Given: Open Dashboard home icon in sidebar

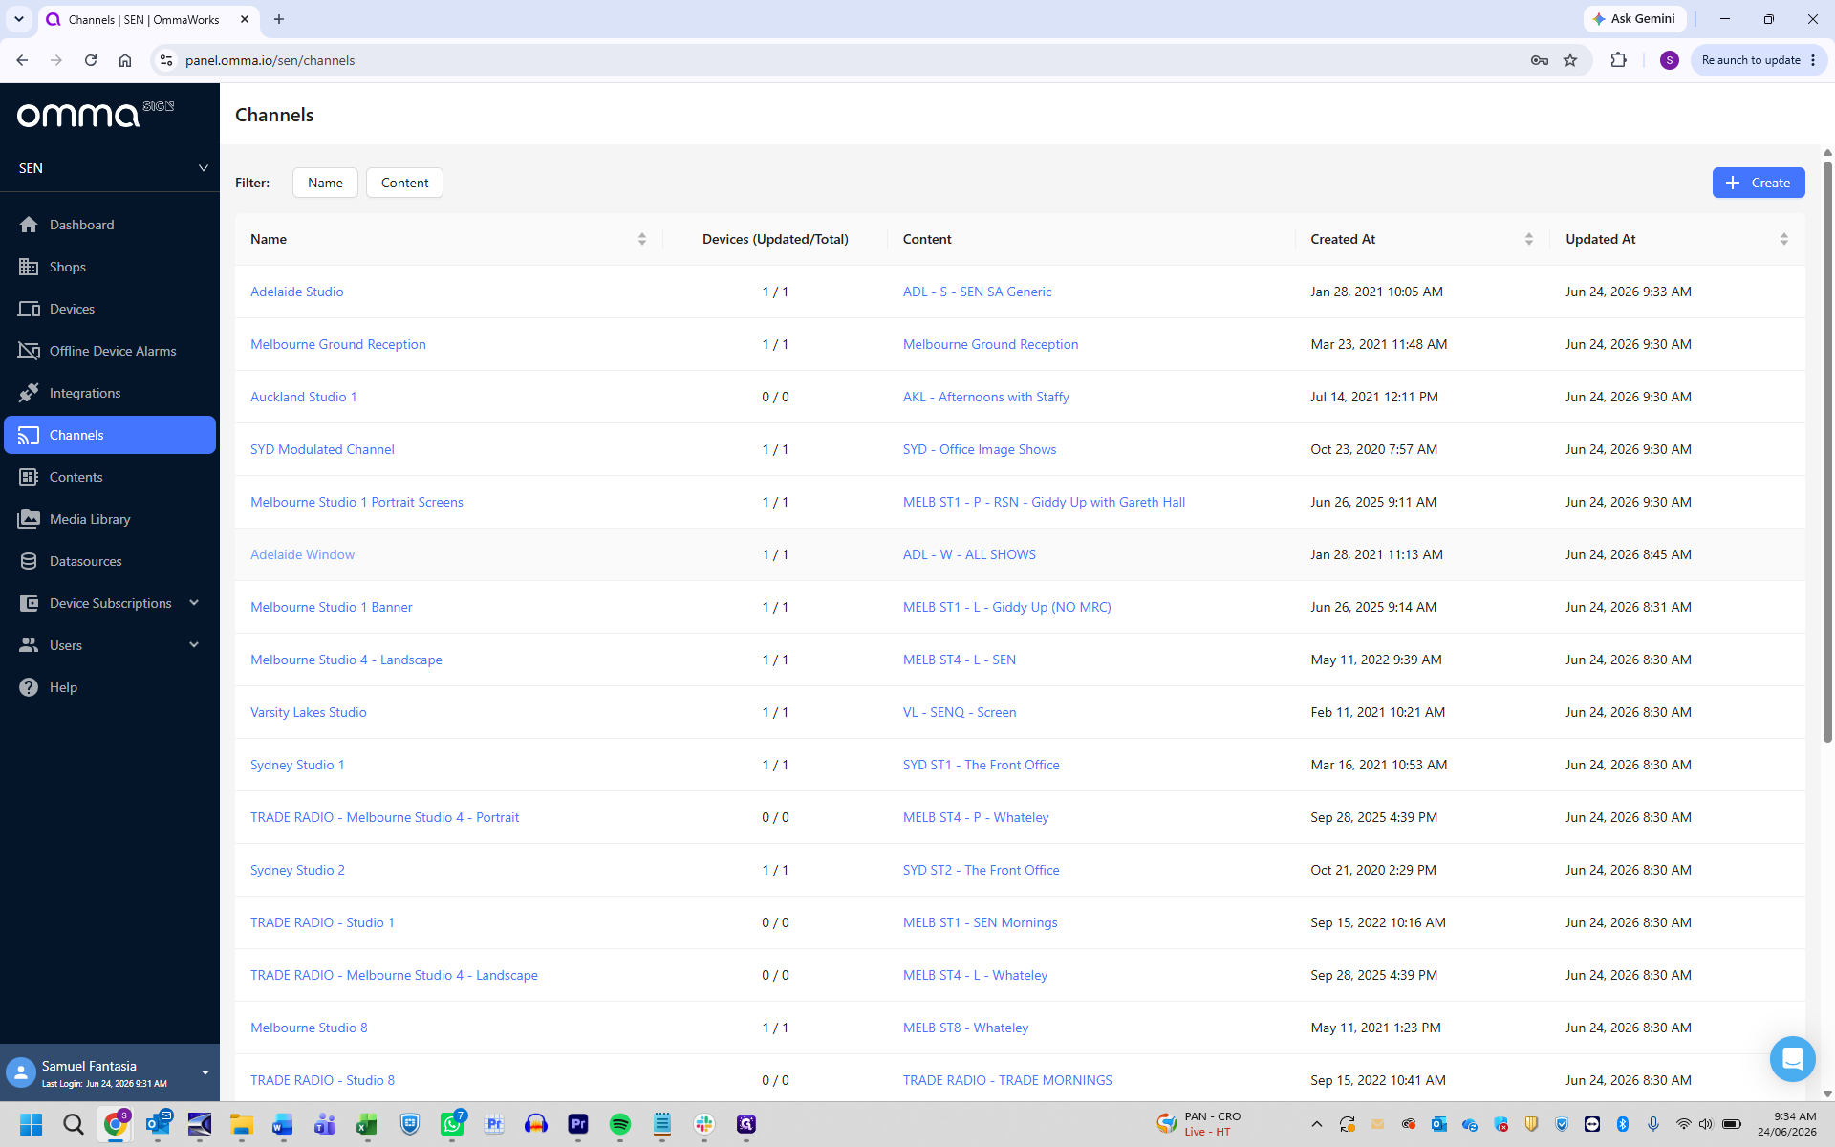Looking at the screenshot, I should [x=29, y=225].
